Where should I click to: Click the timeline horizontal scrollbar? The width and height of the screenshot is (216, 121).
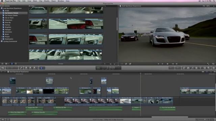click(170, 117)
